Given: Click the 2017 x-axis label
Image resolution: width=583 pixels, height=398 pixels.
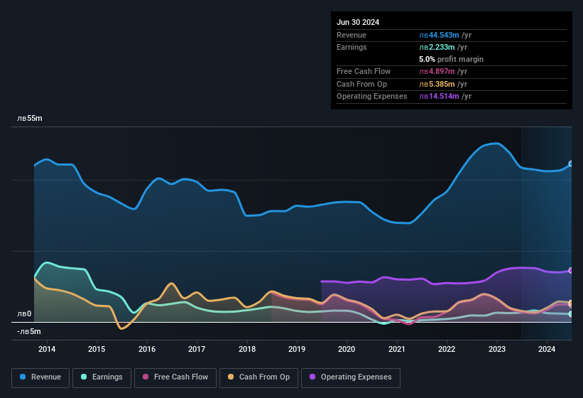Looking at the screenshot, I should click(197, 349).
